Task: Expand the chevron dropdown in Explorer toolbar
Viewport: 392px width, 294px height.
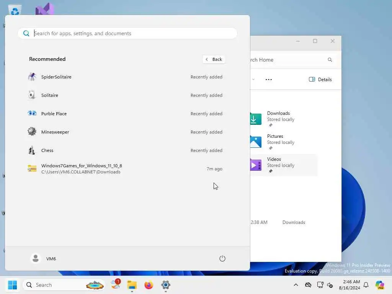Action: pyautogui.click(x=253, y=80)
